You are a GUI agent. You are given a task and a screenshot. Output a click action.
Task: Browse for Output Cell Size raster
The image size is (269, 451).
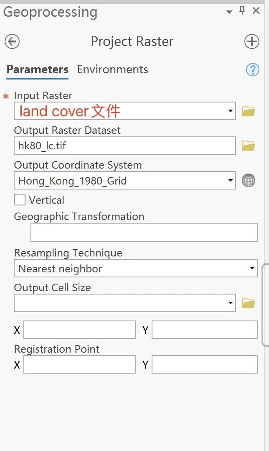248,303
